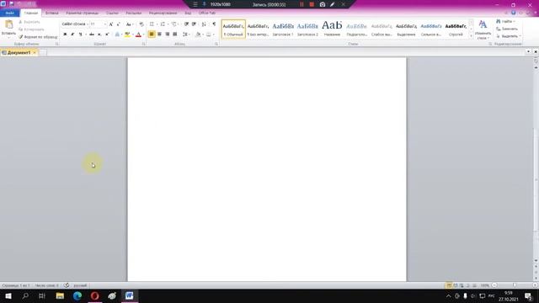Open line spacing dropdown

click(186, 35)
